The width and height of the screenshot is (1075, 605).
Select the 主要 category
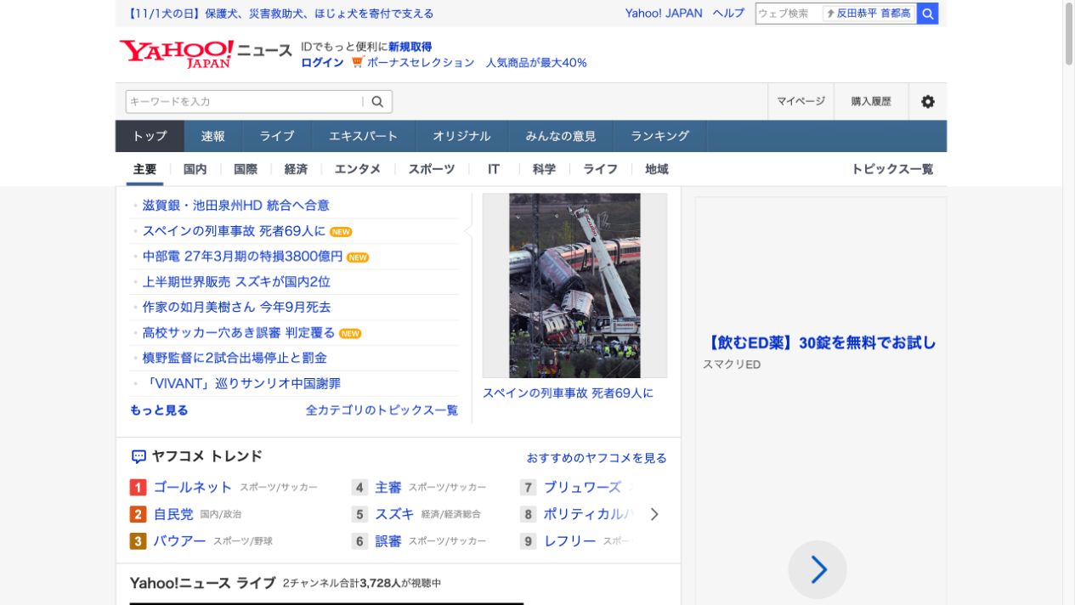coord(145,169)
